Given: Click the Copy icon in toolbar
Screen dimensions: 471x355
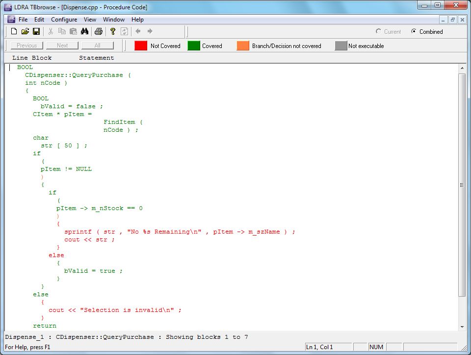Looking at the screenshot, I should coord(62,31).
